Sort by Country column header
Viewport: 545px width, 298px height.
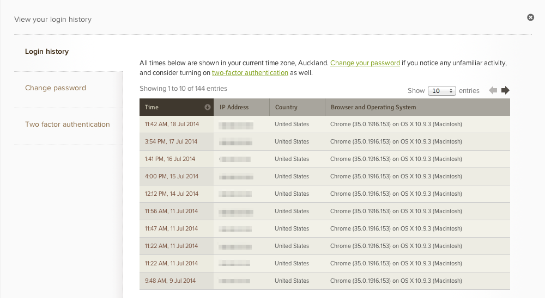(x=287, y=107)
